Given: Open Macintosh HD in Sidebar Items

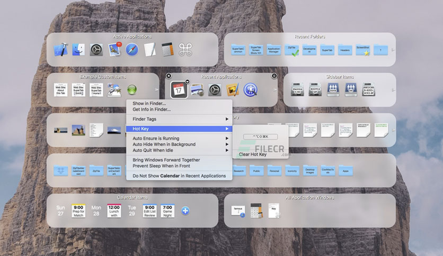Looking at the screenshot, I should (x=297, y=90).
